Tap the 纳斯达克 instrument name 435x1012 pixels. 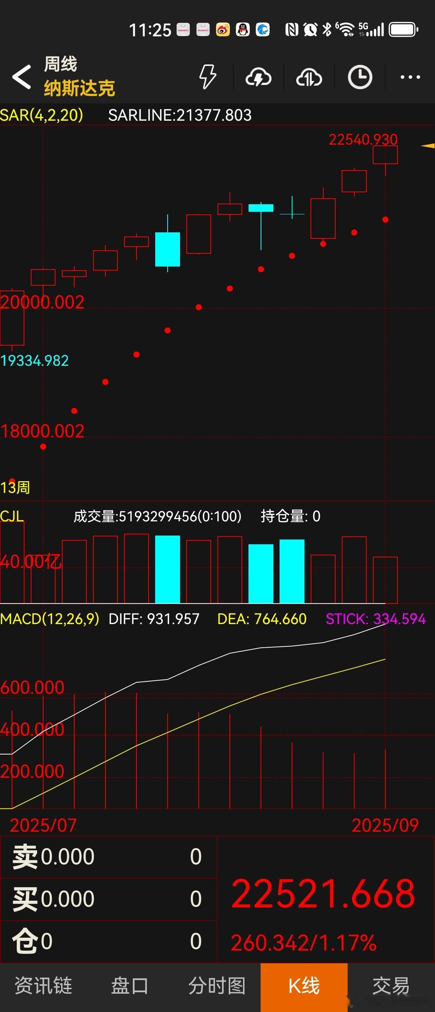79,88
